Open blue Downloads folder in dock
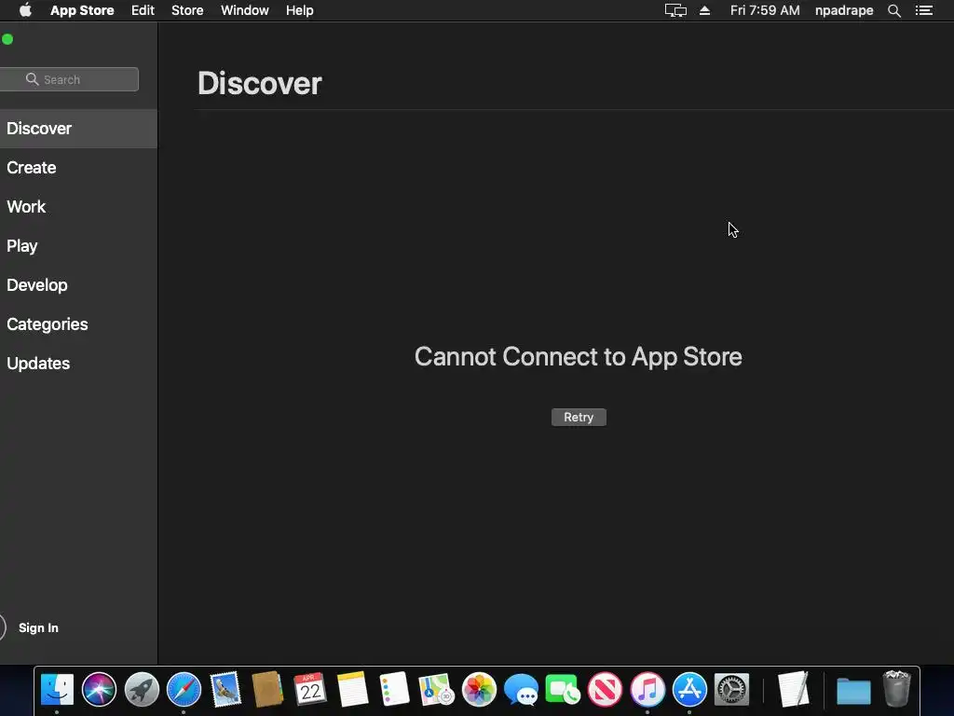 point(853,691)
